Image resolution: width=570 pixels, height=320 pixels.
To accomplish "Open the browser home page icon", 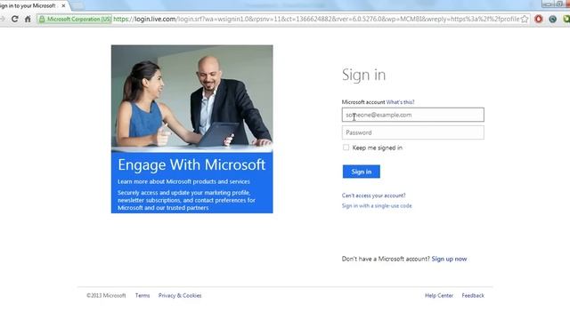I will point(28,19).
